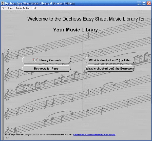152x141 pixels.
Task: Open the File menu
Action: click(x=3, y=8)
